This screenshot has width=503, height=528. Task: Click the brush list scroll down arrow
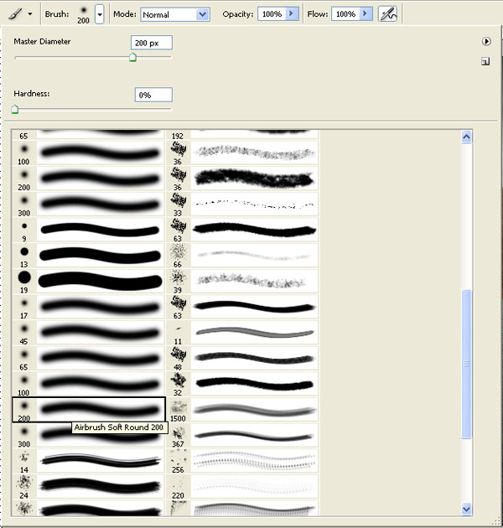click(x=467, y=508)
